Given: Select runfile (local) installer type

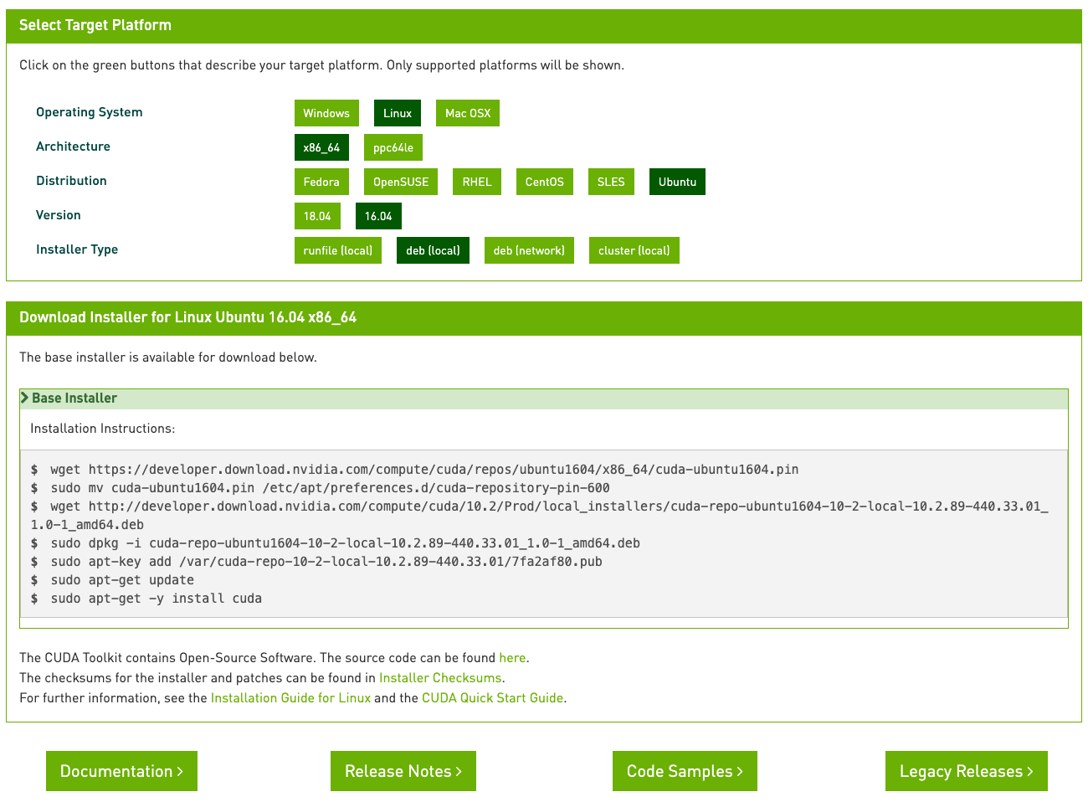Looking at the screenshot, I should pos(338,250).
